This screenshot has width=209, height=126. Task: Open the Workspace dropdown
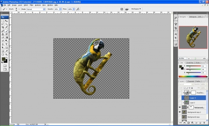136,9
